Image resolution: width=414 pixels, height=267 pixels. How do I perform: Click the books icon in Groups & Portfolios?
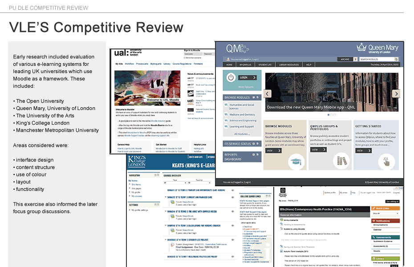[342, 161]
